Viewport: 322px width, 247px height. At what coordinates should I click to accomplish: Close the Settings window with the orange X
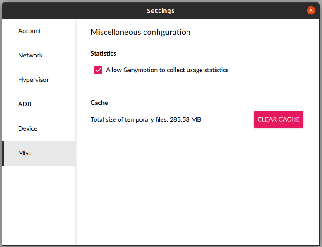311,10
